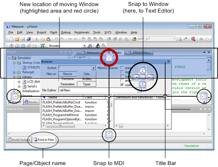This screenshot has height=167, width=218.
Task: Collapse the Startup Code folder node
Action: pyautogui.click(x=14, y=63)
